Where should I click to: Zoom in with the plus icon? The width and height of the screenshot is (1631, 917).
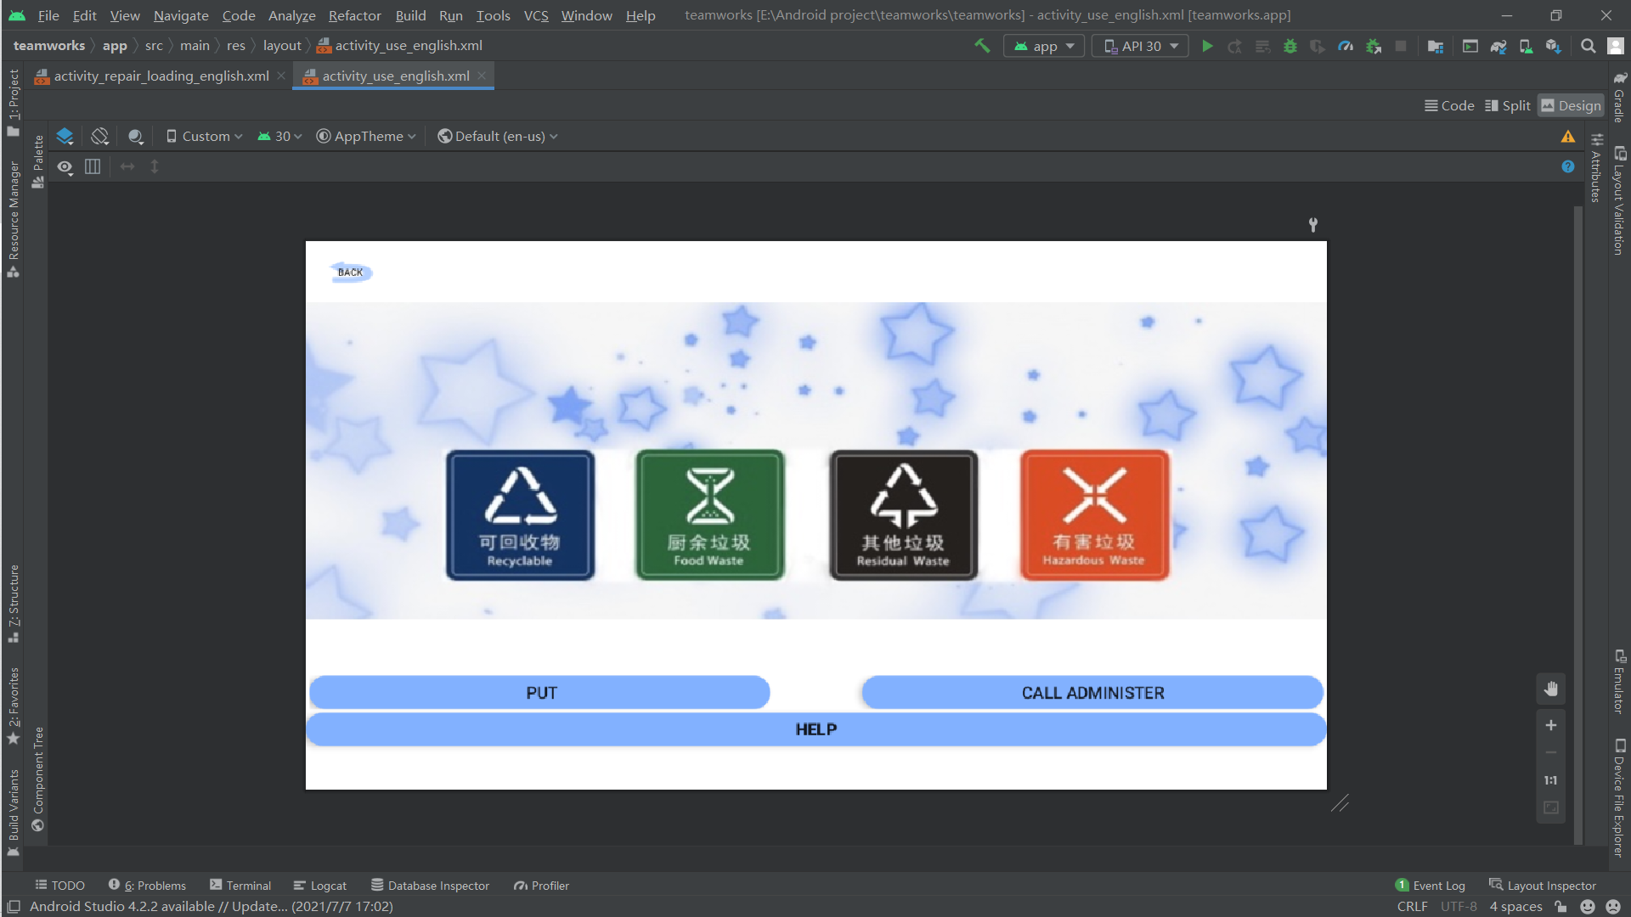click(x=1551, y=725)
